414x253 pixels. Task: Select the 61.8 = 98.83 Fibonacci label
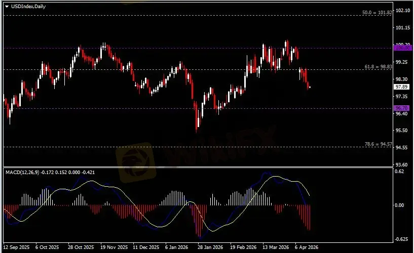click(378, 67)
